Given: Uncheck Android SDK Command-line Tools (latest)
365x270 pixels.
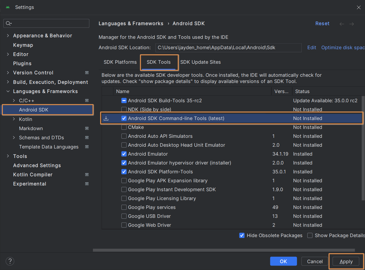Looking at the screenshot, I should 124,118.
